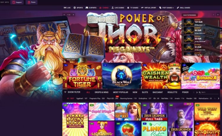Filter by Yggdrasil provider
Viewport: 222px width, 136px height.
pos(82,98)
